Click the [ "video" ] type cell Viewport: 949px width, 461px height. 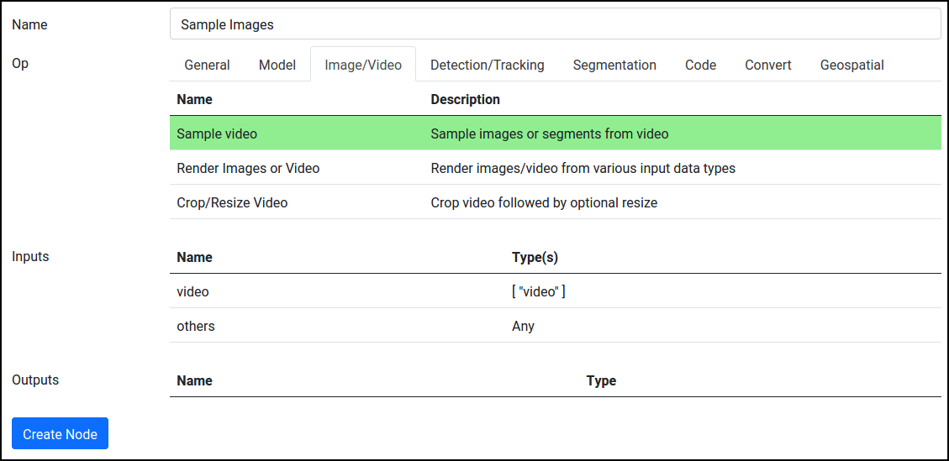(539, 291)
